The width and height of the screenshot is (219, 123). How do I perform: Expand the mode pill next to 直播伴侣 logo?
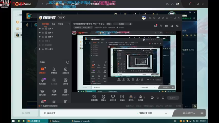pos(61,18)
